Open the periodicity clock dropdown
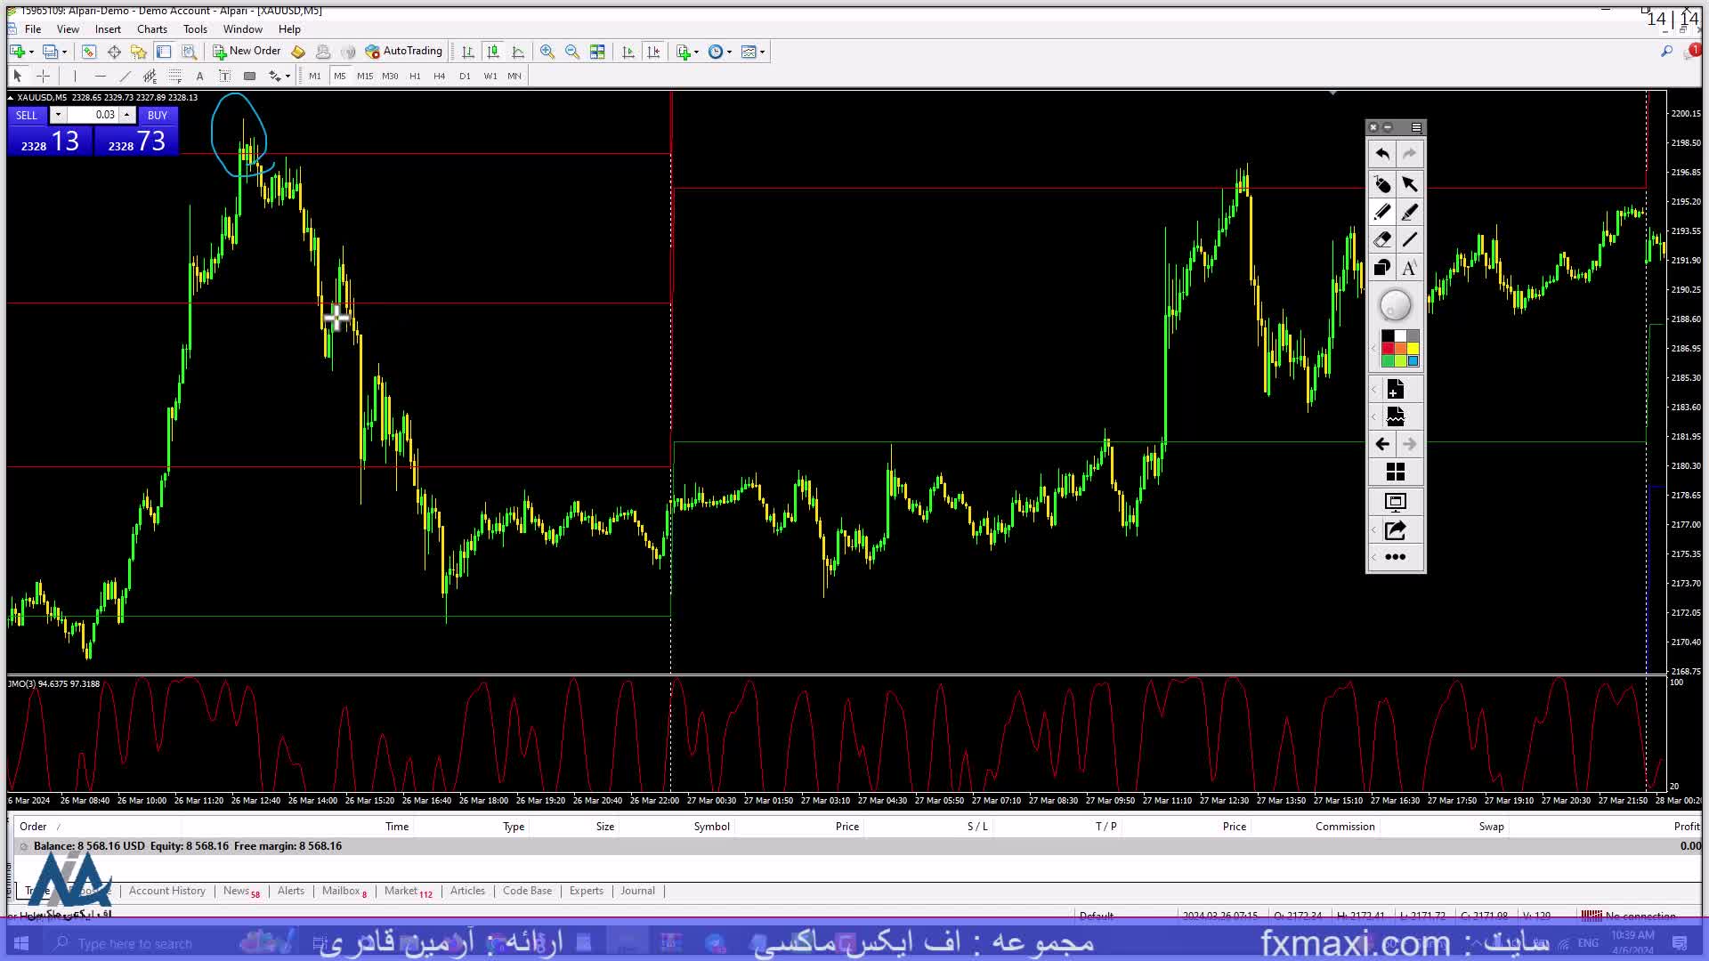The width and height of the screenshot is (1709, 961). (x=730, y=52)
